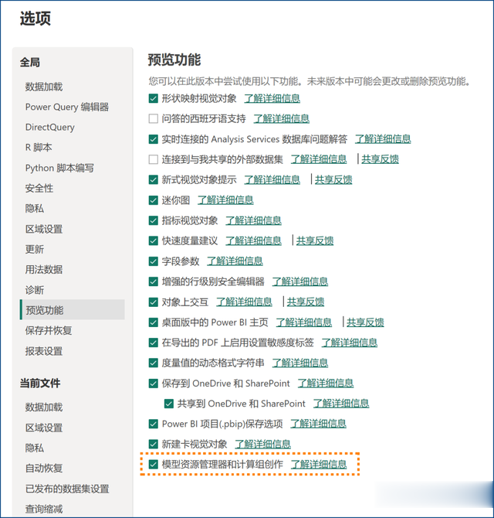Uncheck 桌面版中的 Power BI 主页 checkbox

point(154,322)
